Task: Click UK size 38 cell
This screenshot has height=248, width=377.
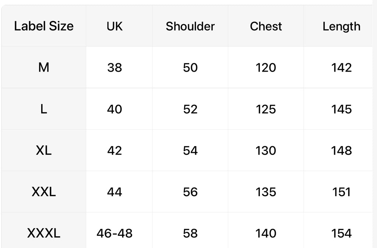Action: point(114,67)
